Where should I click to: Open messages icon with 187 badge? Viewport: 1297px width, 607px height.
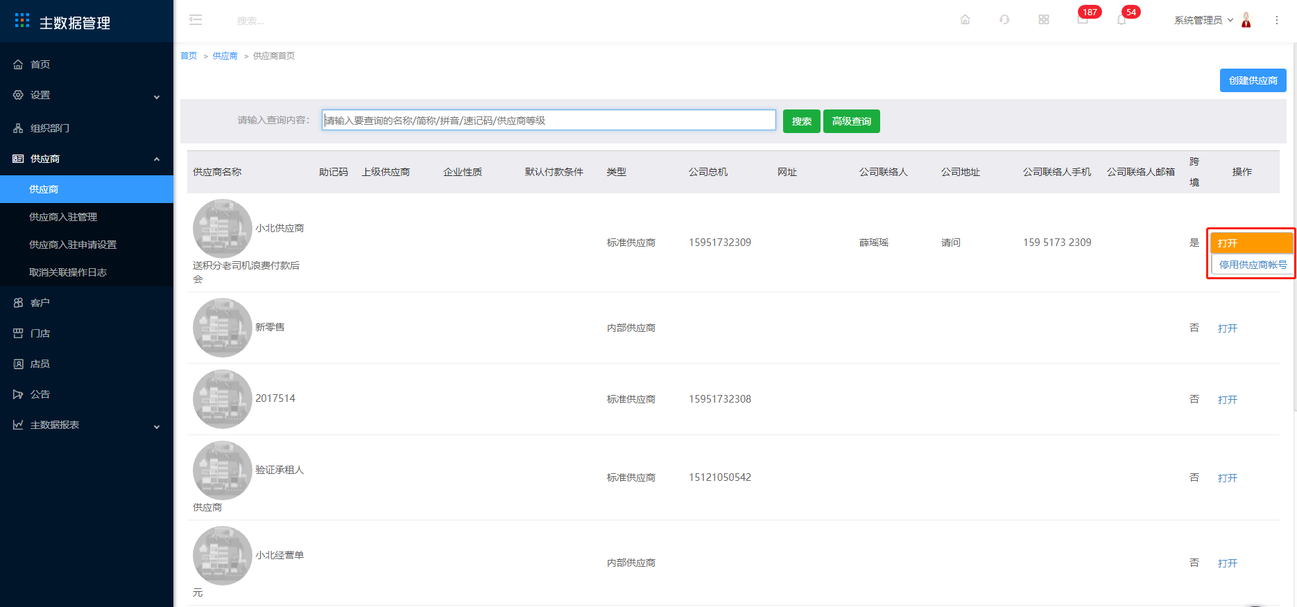tap(1083, 19)
